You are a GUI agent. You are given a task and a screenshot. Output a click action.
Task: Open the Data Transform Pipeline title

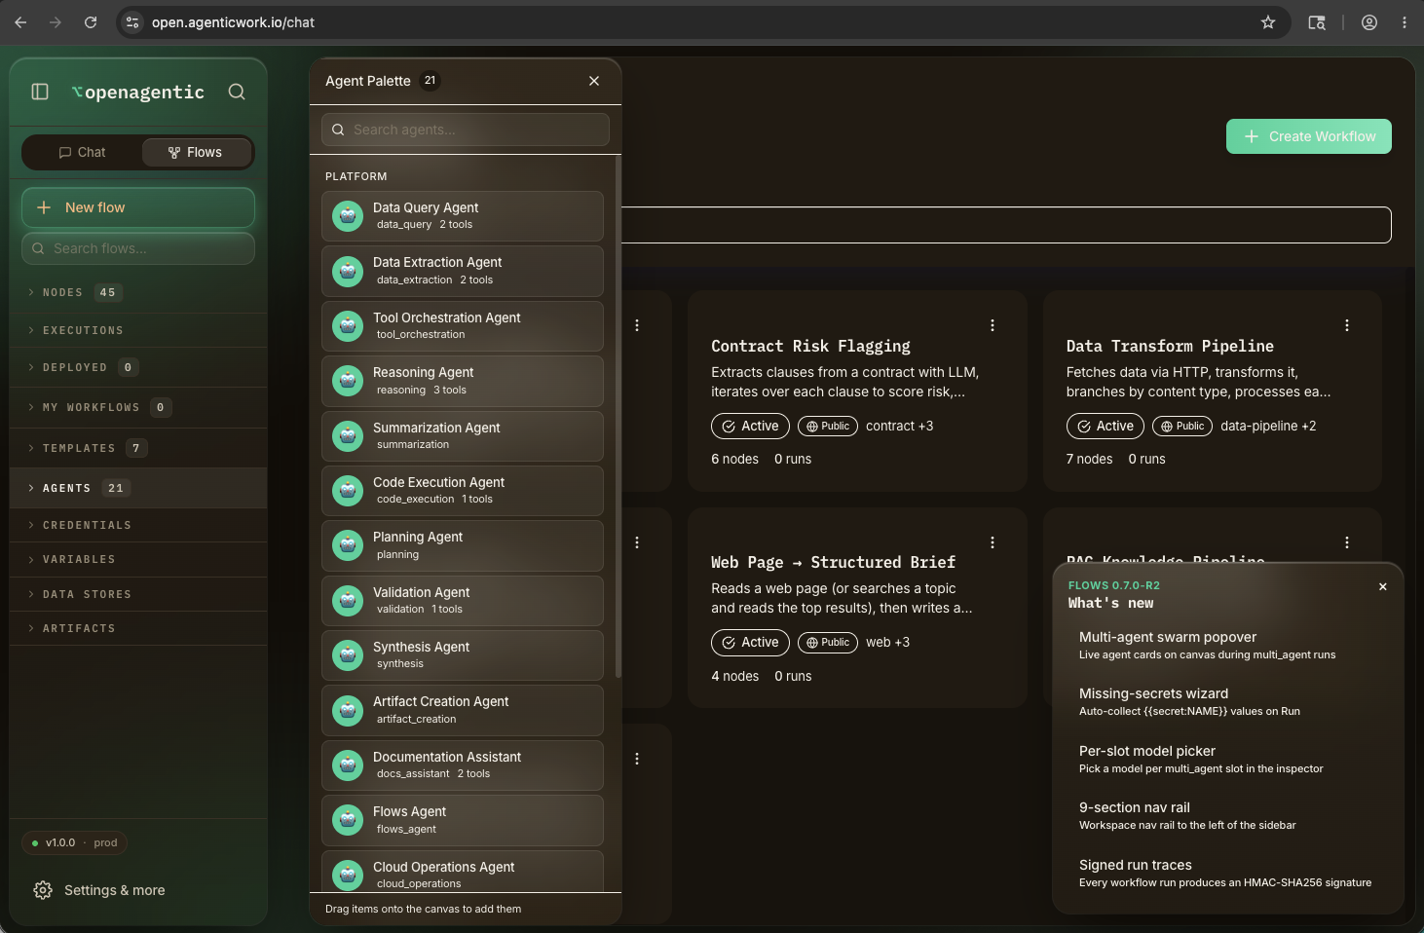point(1170,346)
